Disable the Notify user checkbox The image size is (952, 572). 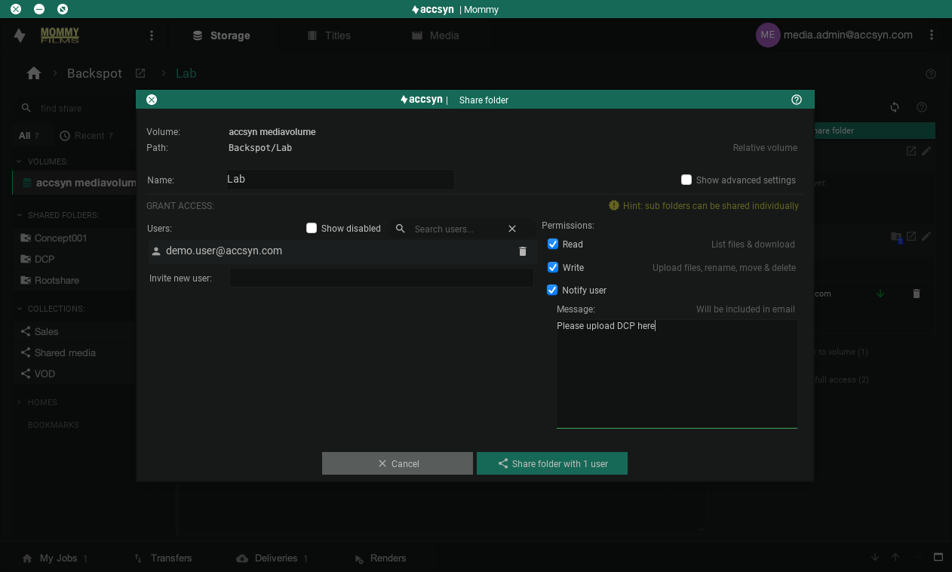(x=553, y=290)
